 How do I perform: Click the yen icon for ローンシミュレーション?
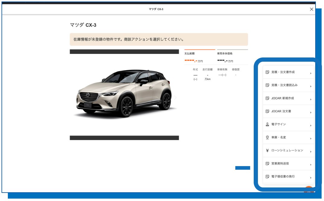pyautogui.click(x=267, y=150)
